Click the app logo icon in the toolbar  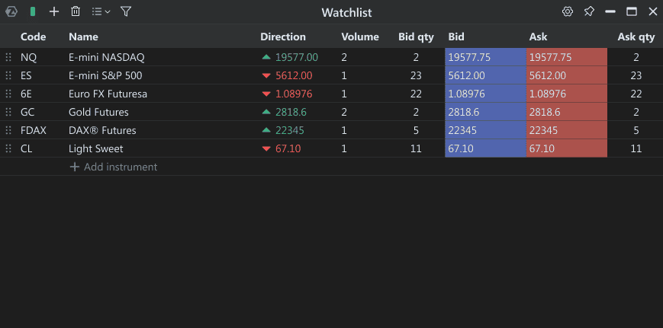coord(12,11)
